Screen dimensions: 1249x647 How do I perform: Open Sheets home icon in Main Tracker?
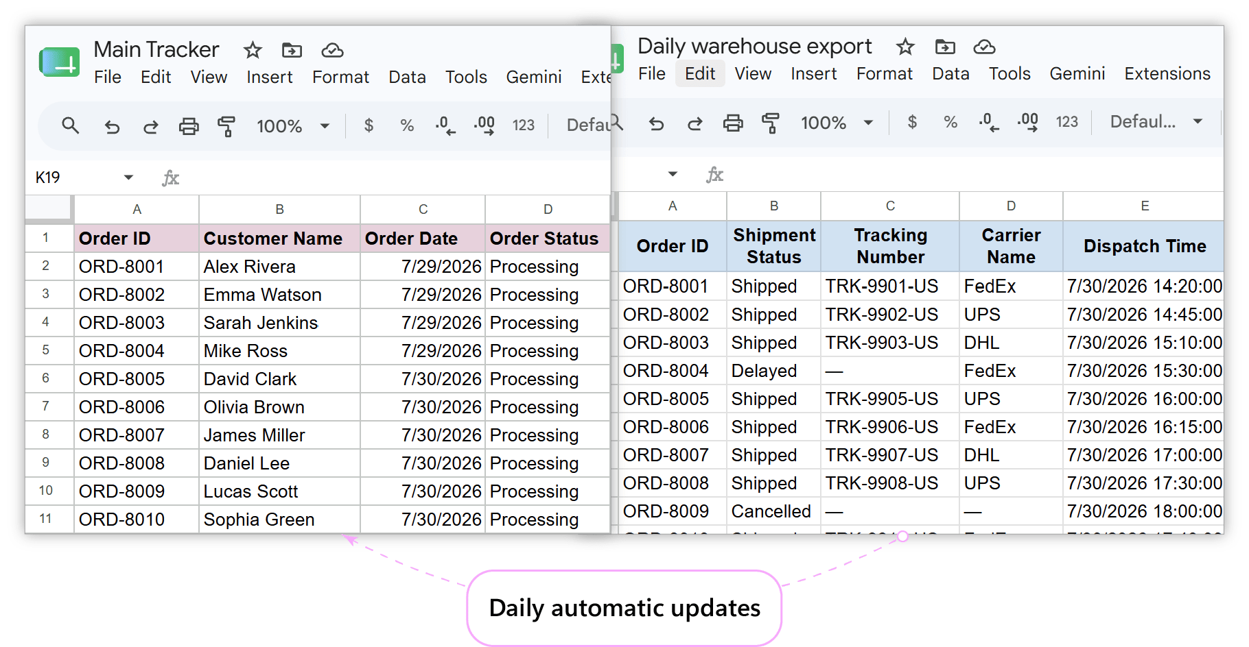(x=60, y=62)
